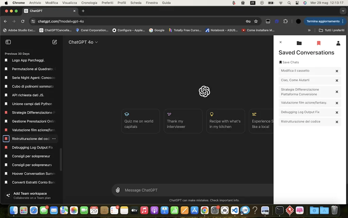This screenshot has height=218, width=348.
Task: Open the Chrome extensions puzzle icon
Action: click(x=286, y=21)
